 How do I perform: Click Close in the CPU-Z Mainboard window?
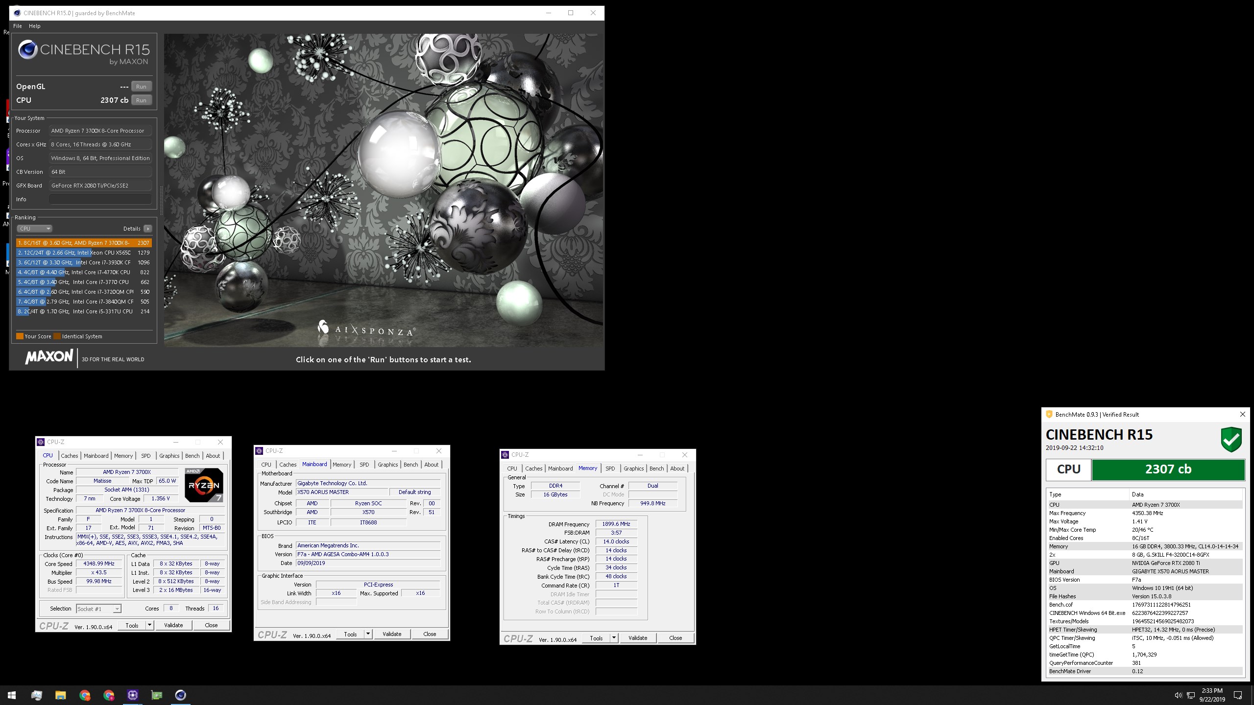coord(430,634)
